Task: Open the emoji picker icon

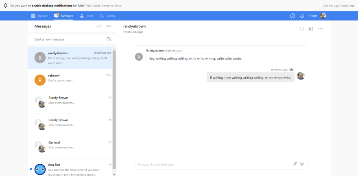Action: [x=302, y=164]
